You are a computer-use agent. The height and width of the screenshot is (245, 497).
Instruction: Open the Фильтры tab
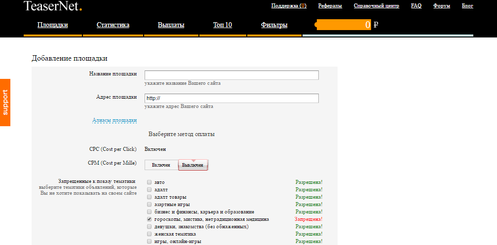274,25
